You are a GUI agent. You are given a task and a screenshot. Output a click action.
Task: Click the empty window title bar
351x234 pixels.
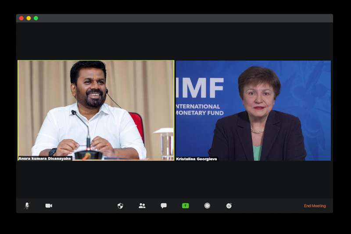tap(175, 18)
